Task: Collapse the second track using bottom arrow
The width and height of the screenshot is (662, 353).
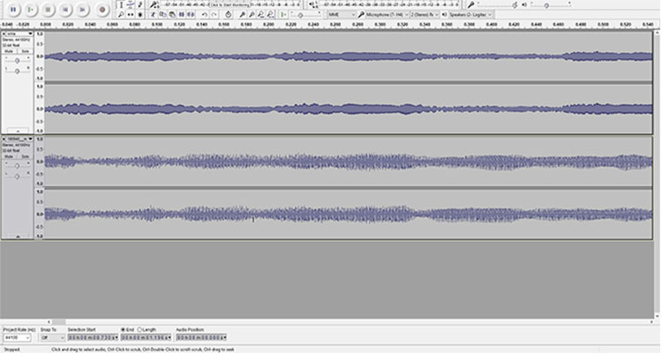Action: [x=18, y=237]
